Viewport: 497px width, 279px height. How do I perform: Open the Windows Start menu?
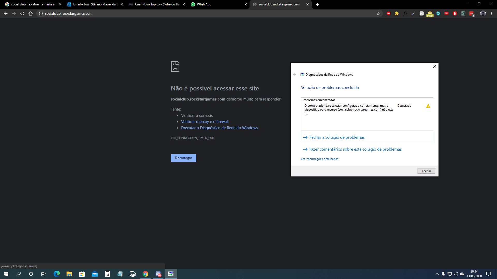pos(6,274)
